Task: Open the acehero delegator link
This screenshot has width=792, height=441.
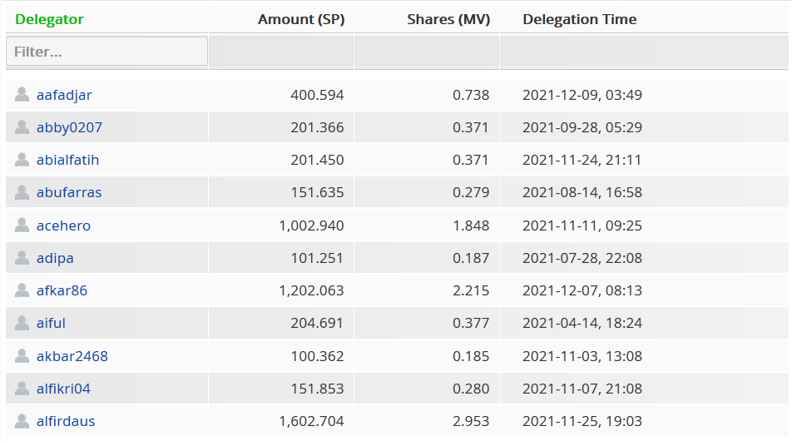Action: tap(63, 225)
